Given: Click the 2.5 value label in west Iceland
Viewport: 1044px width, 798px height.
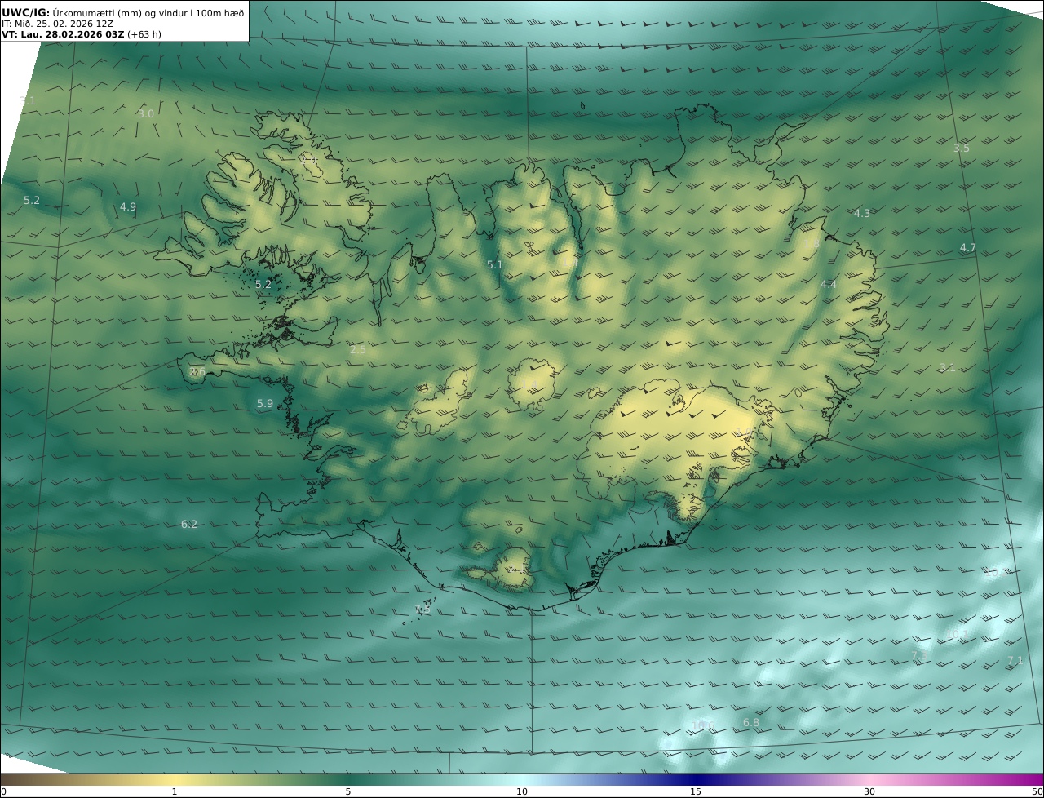Looking at the screenshot, I should [358, 350].
